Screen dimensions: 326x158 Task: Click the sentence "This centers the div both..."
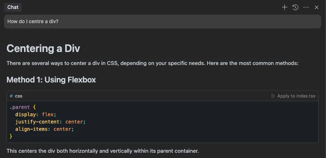point(103,151)
